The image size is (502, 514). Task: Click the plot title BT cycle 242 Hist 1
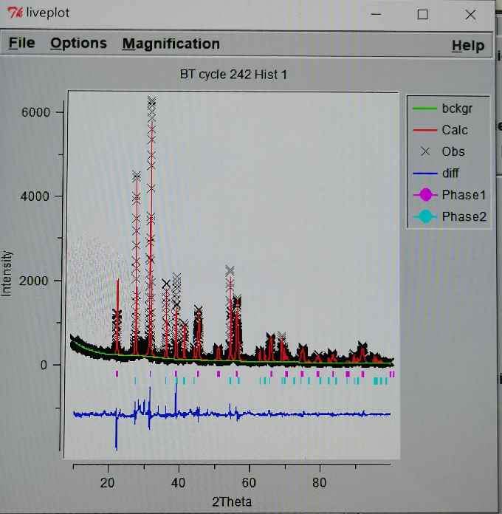[x=233, y=75]
